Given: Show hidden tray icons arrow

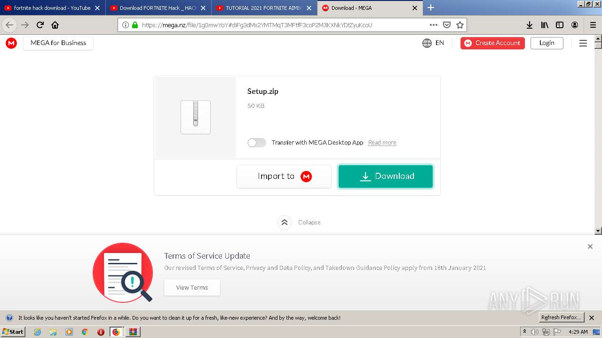Looking at the screenshot, I should [x=524, y=332].
